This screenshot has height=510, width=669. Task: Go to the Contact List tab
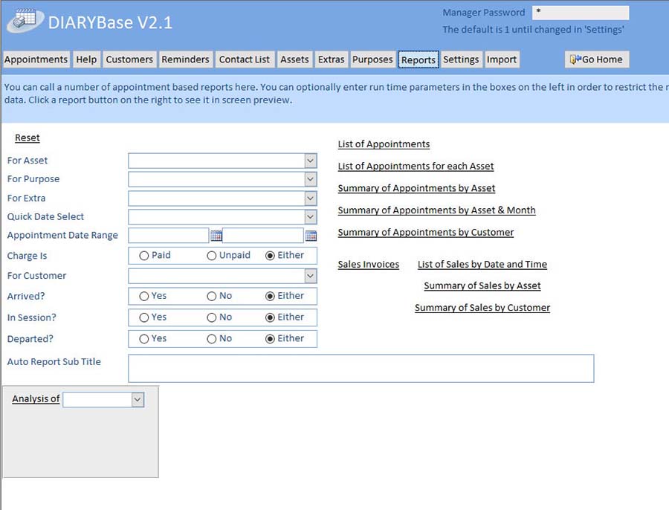pos(245,59)
